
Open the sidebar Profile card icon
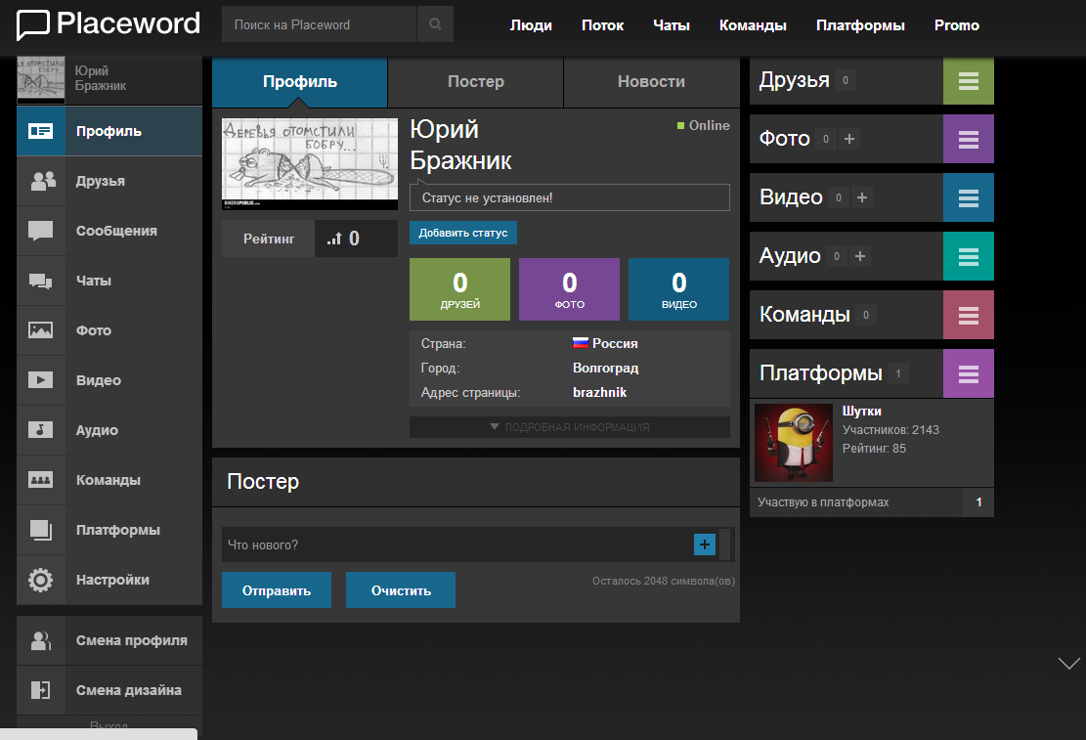[41, 131]
